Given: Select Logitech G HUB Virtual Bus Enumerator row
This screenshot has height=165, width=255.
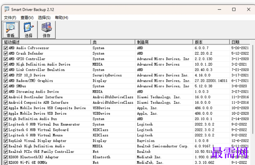Looking at the screenshot, I should click(x=127, y=125).
